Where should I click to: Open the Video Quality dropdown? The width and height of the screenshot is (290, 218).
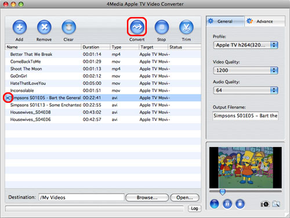[245, 70]
